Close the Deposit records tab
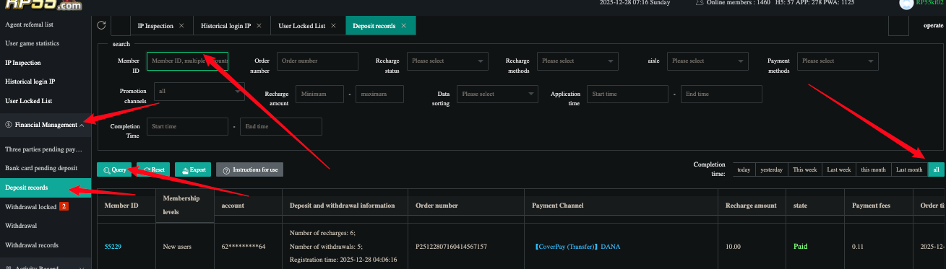 [x=403, y=26]
